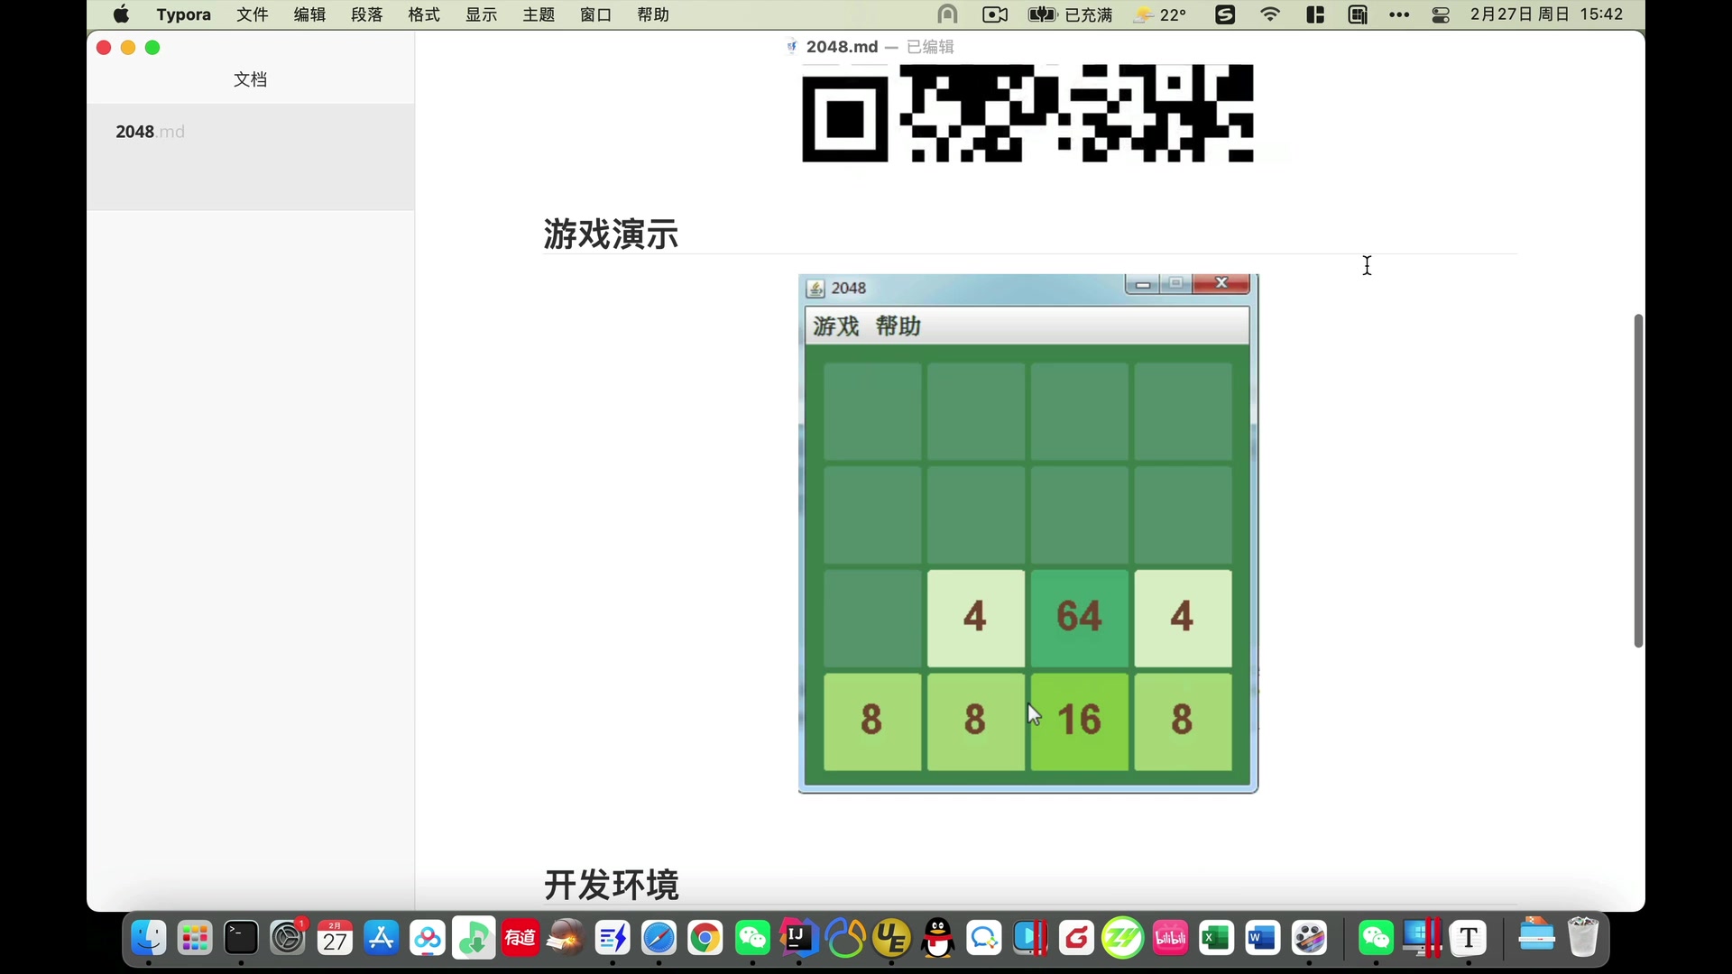Launch IntelliJ IDEA from the dock
The height and width of the screenshot is (974, 1732).
[797, 938]
